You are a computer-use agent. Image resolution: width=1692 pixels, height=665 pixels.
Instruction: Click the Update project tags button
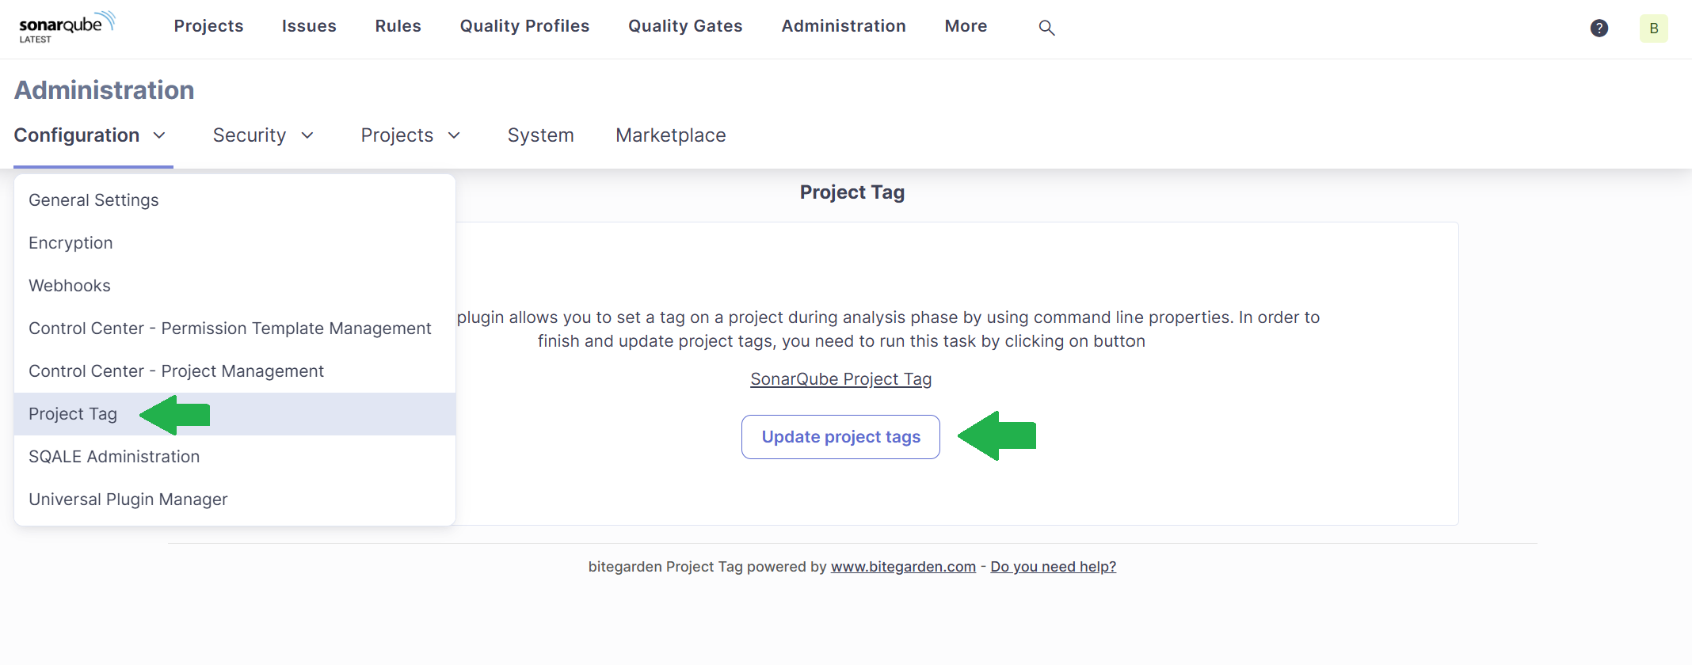coord(840,437)
